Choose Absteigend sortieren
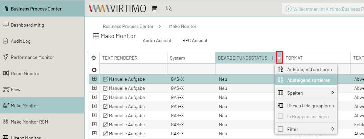Image resolution: width=364 pixels, height=139 pixels. click(x=309, y=80)
